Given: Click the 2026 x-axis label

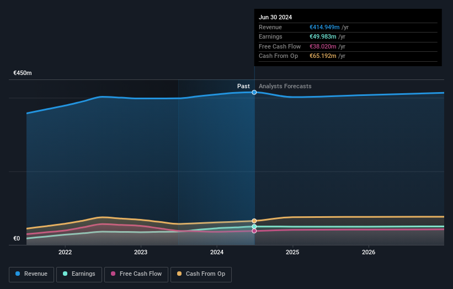Looking at the screenshot, I should (x=369, y=253).
